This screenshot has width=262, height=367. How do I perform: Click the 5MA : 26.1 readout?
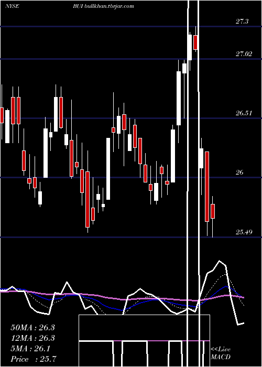coord(30,349)
